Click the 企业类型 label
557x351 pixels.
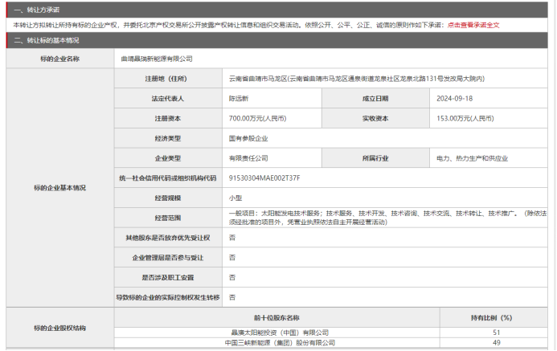(168, 158)
